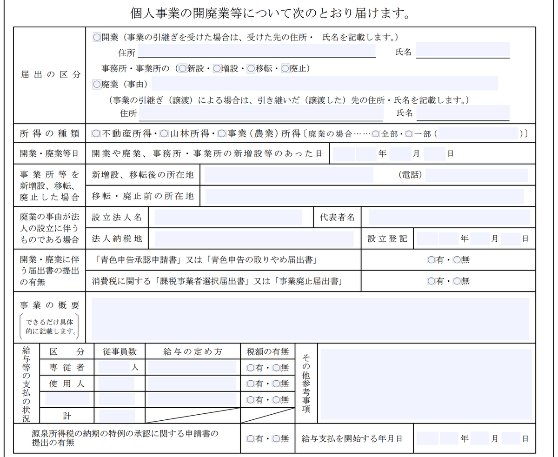
Task: Click the 月 box in 設立登記 row
Action: [480, 238]
